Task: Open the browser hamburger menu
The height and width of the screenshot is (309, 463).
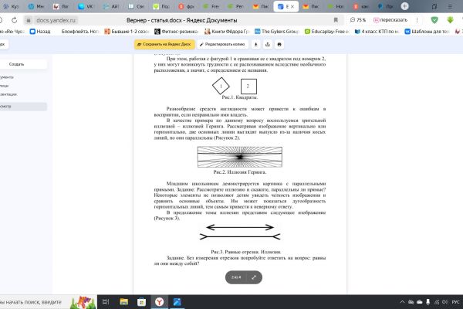Action: [450, 6]
